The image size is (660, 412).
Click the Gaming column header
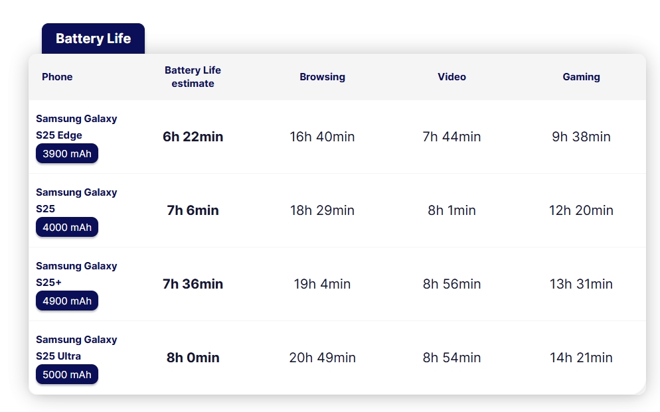point(581,77)
